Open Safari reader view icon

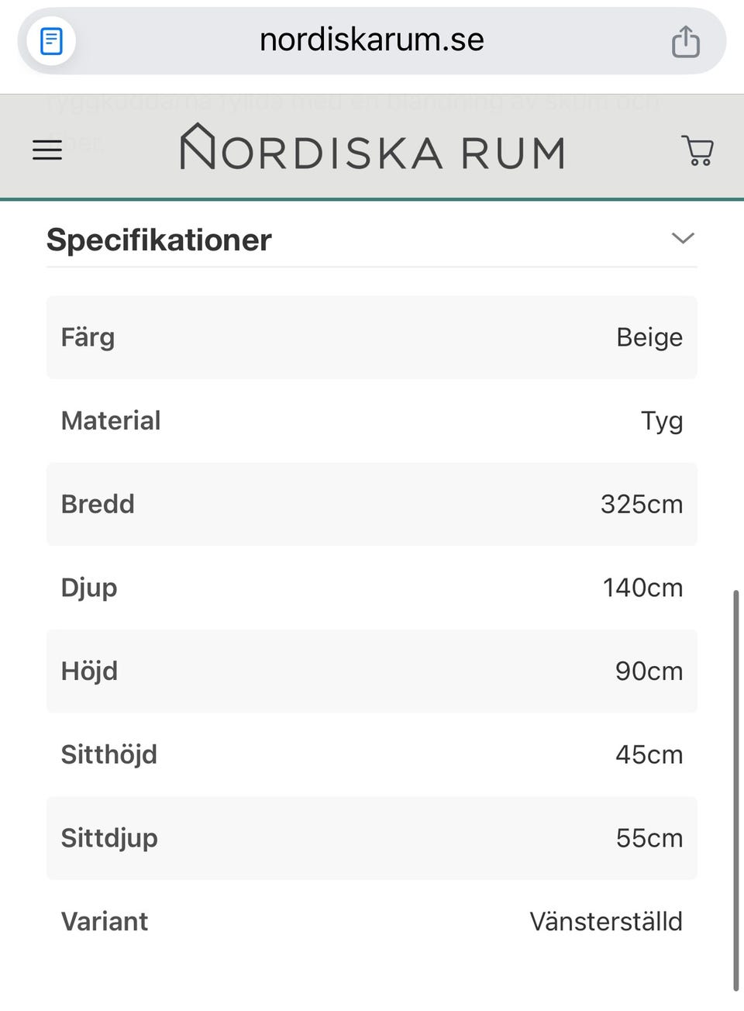51,41
